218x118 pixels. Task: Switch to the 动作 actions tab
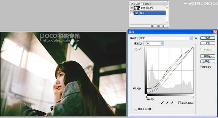pos(147,4)
